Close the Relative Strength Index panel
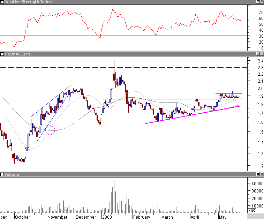 point(262,2)
